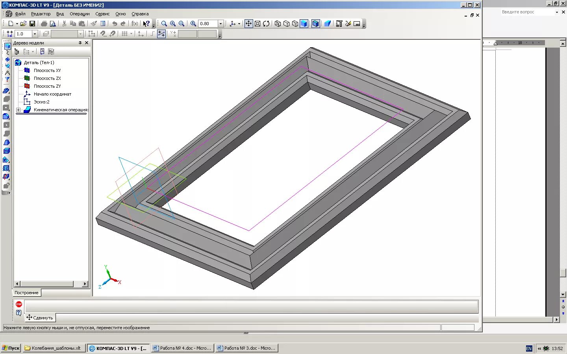Zoom to window with the magnifier icon
Screen dimensions: 567x354
coord(164,24)
